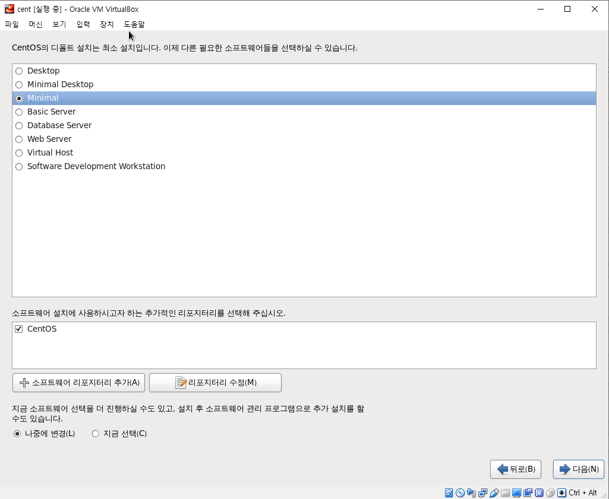The height and width of the screenshot is (499, 609).
Task: Open the 입력 menu
Action: pyautogui.click(x=83, y=24)
